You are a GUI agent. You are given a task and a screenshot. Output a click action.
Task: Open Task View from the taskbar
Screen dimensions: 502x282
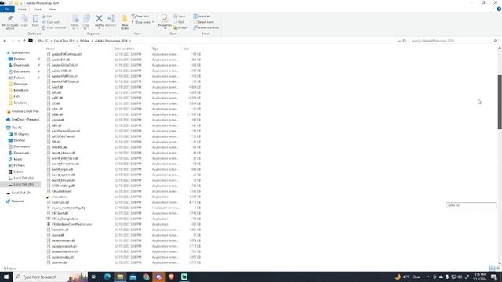point(94,277)
